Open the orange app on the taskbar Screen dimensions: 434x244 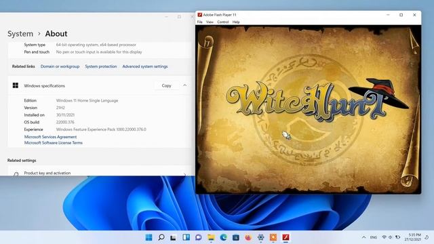(x=273, y=237)
